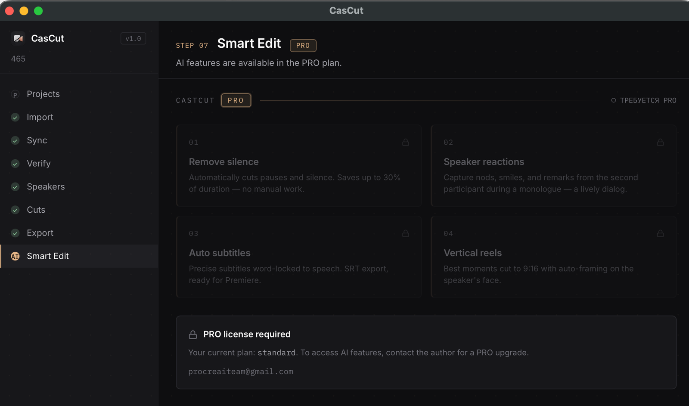Screen dimensions: 689x406
Task: Click the PRO badge next to Smart Edit title
Action: (303, 46)
